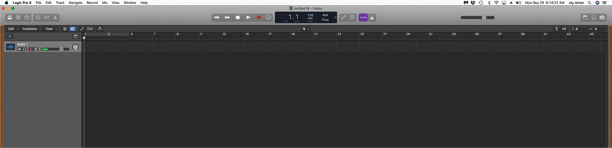Viewport: 612px width, 148px height.
Task: Open the Window menu
Action: [130, 3]
